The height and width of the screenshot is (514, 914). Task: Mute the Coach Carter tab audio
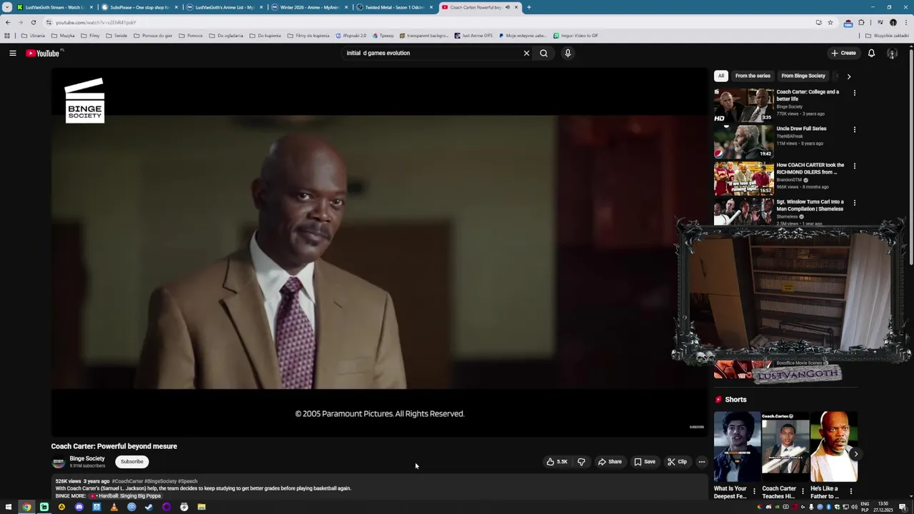(x=508, y=7)
